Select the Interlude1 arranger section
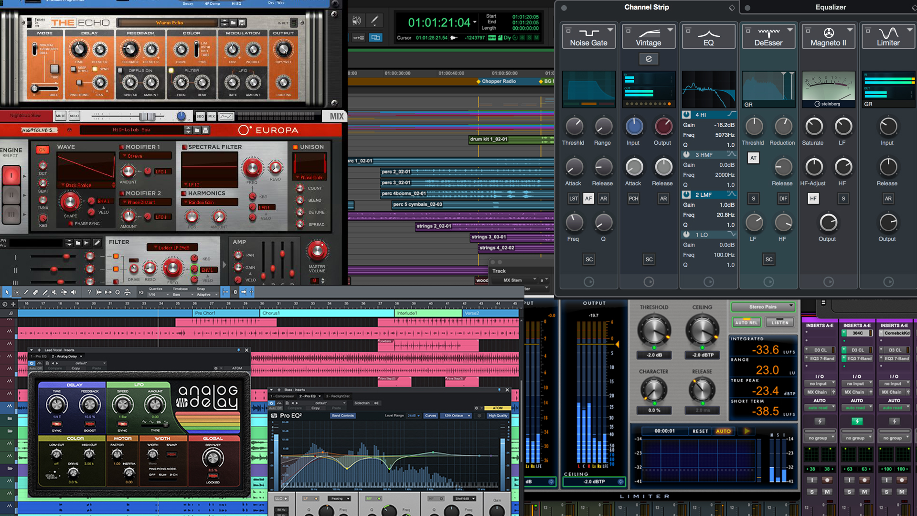The width and height of the screenshot is (917, 516). (x=428, y=313)
